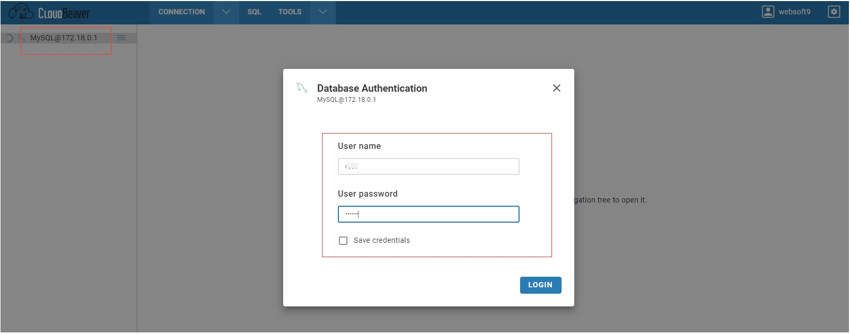Select MySQL@172.18.0.1 connection in tree

click(64, 38)
